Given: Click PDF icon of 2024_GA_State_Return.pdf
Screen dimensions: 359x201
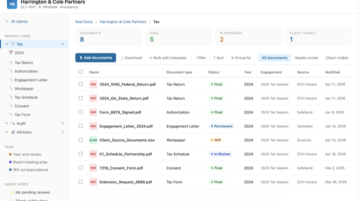Looking at the screenshot, I should [93, 98].
